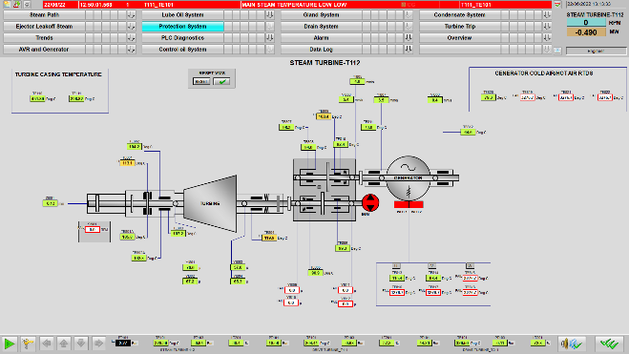Expand the Turbine Trip dropdown arrow

pyautogui.click(x=547, y=27)
